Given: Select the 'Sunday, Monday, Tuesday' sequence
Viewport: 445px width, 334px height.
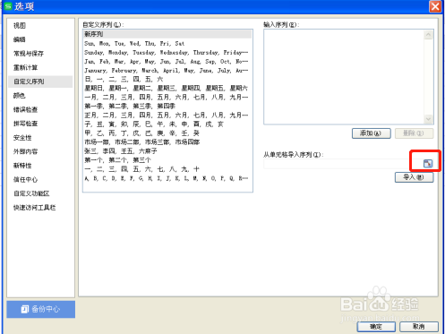Looking at the screenshot, I should (x=167, y=53).
